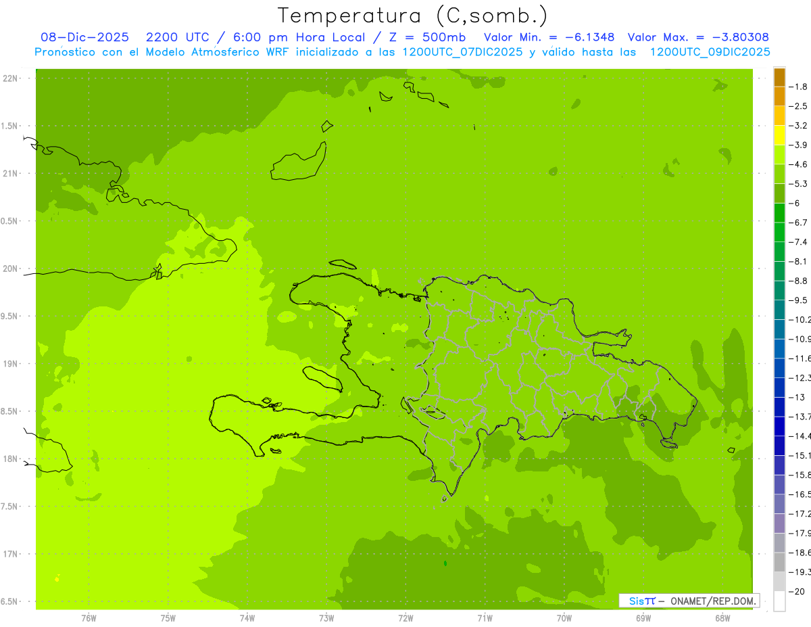The width and height of the screenshot is (811, 627).
Task: Click the "Temperatura (C,somb.)" title
Action: coord(412,16)
